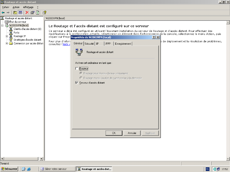Click the Back arrow toolbar icon

click(x=3, y=13)
